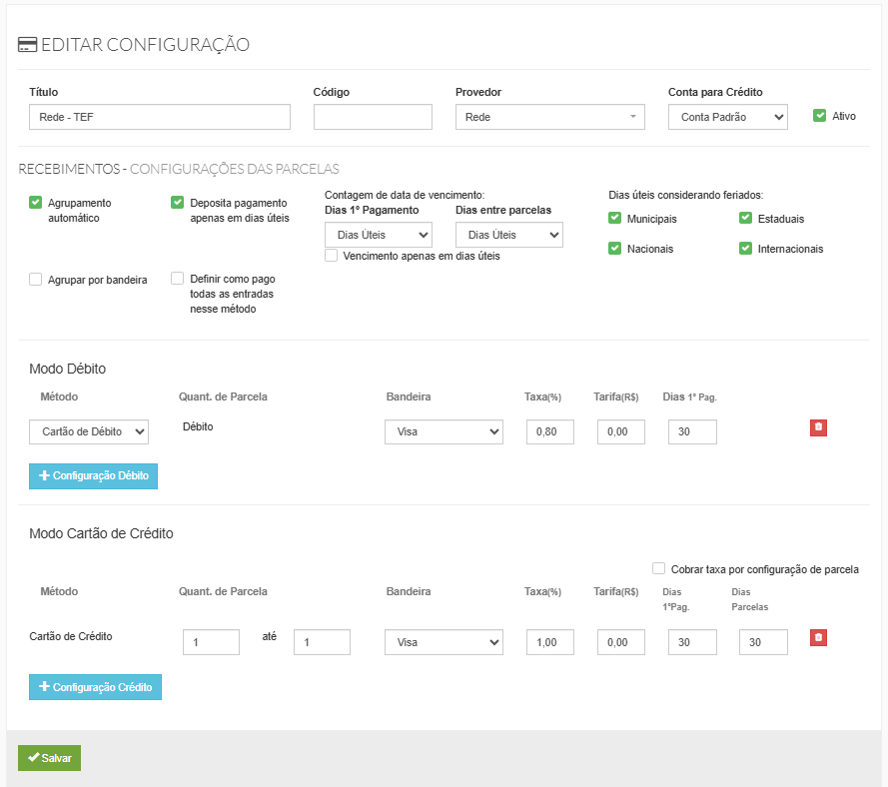Disable Agrupamento automático checkbox
This screenshot has height=787, width=888.
36,202
